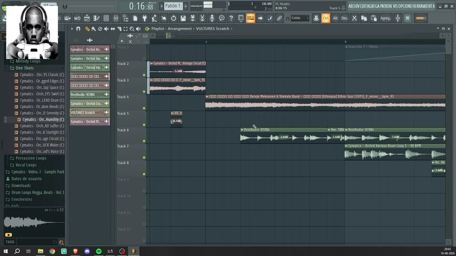Open the ARCHIVO menu
This screenshot has width=456, height=256.
point(354,6)
